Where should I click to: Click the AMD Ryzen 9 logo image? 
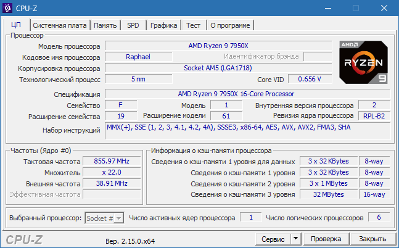coord(363,62)
